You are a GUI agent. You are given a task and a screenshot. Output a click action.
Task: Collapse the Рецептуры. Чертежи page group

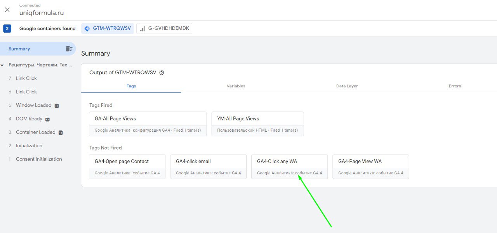[2, 65]
